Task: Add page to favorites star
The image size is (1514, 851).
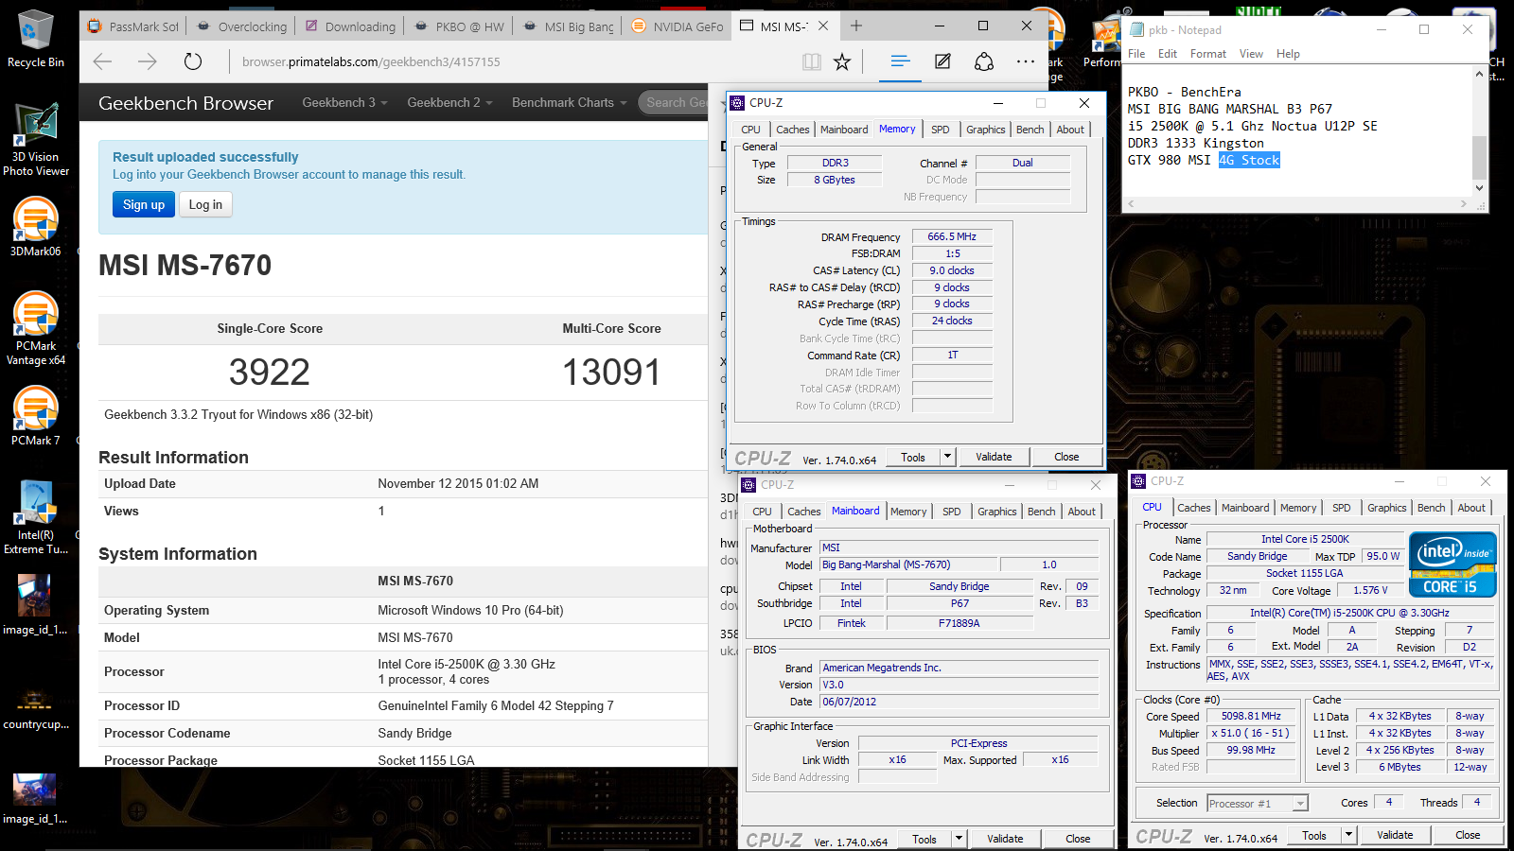Action: click(x=842, y=61)
